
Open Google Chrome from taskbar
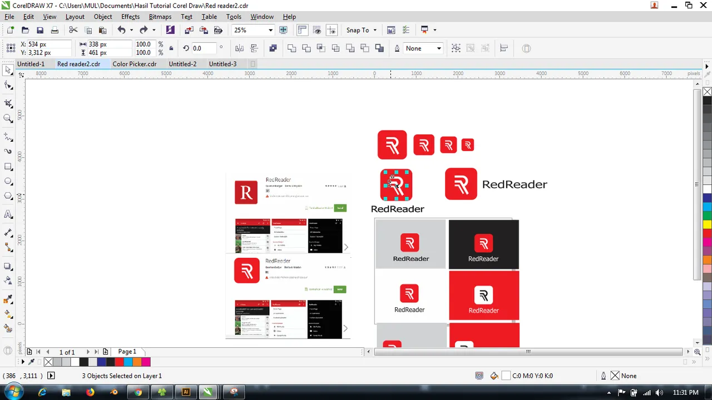coord(138,392)
